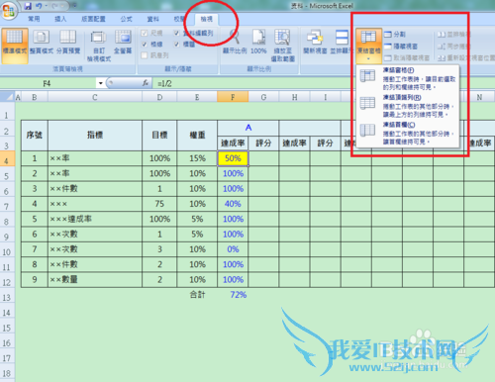This screenshot has height=382, width=495.
Task: Set zoom to 100%
Action: click(258, 43)
